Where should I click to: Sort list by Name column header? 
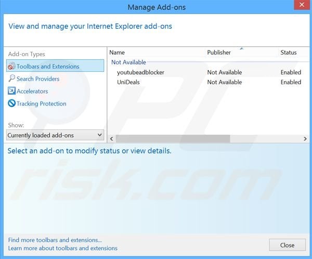(x=118, y=53)
